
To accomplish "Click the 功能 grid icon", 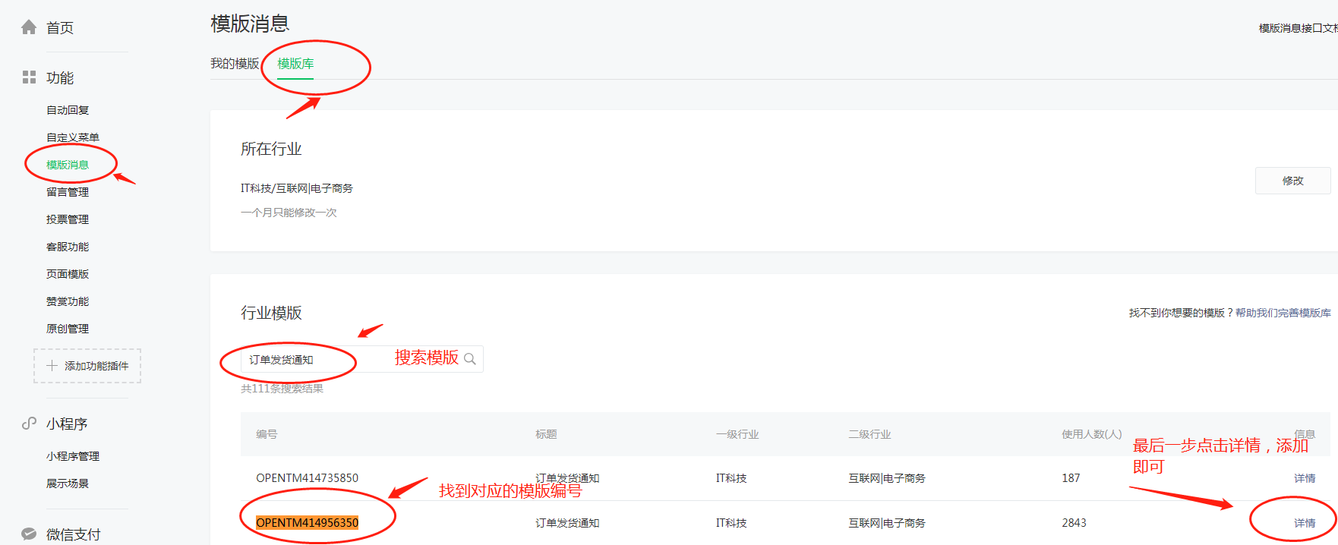I will 29,77.
